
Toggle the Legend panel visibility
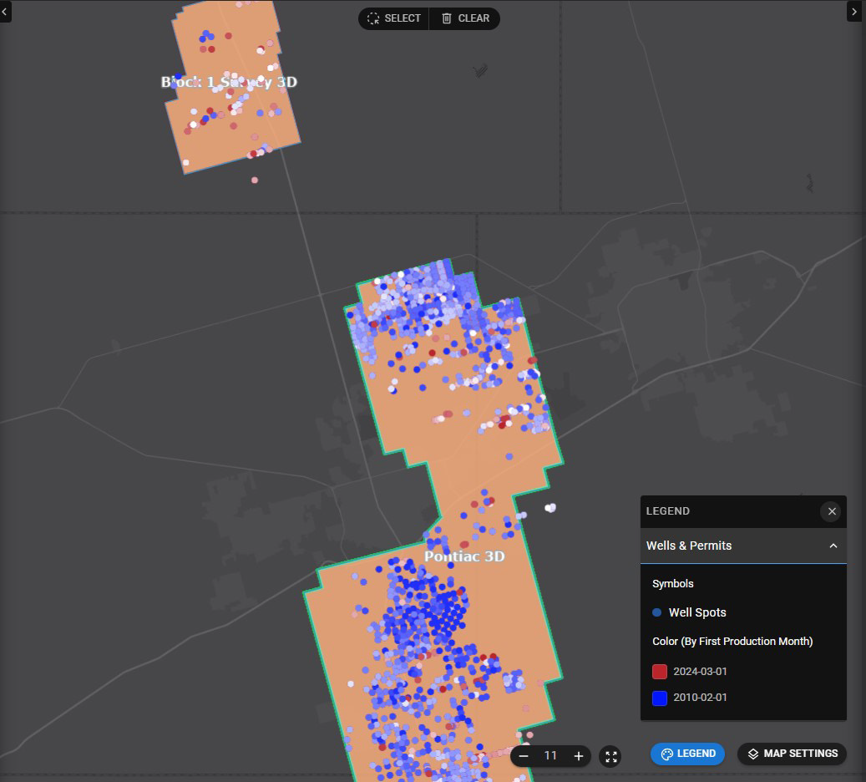coord(687,753)
